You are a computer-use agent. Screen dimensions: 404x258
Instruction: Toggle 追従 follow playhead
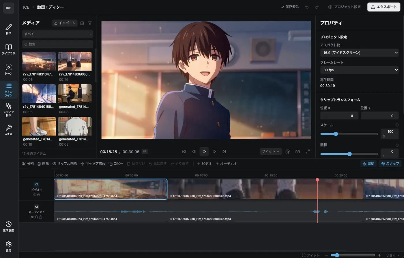(369, 164)
